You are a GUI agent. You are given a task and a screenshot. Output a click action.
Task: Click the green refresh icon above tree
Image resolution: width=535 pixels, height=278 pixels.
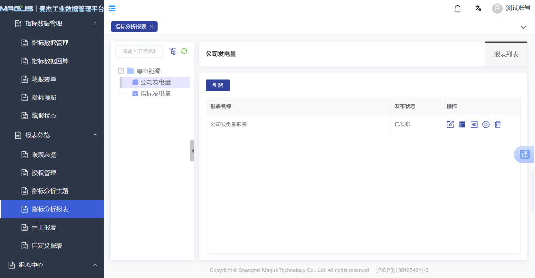[x=184, y=51]
